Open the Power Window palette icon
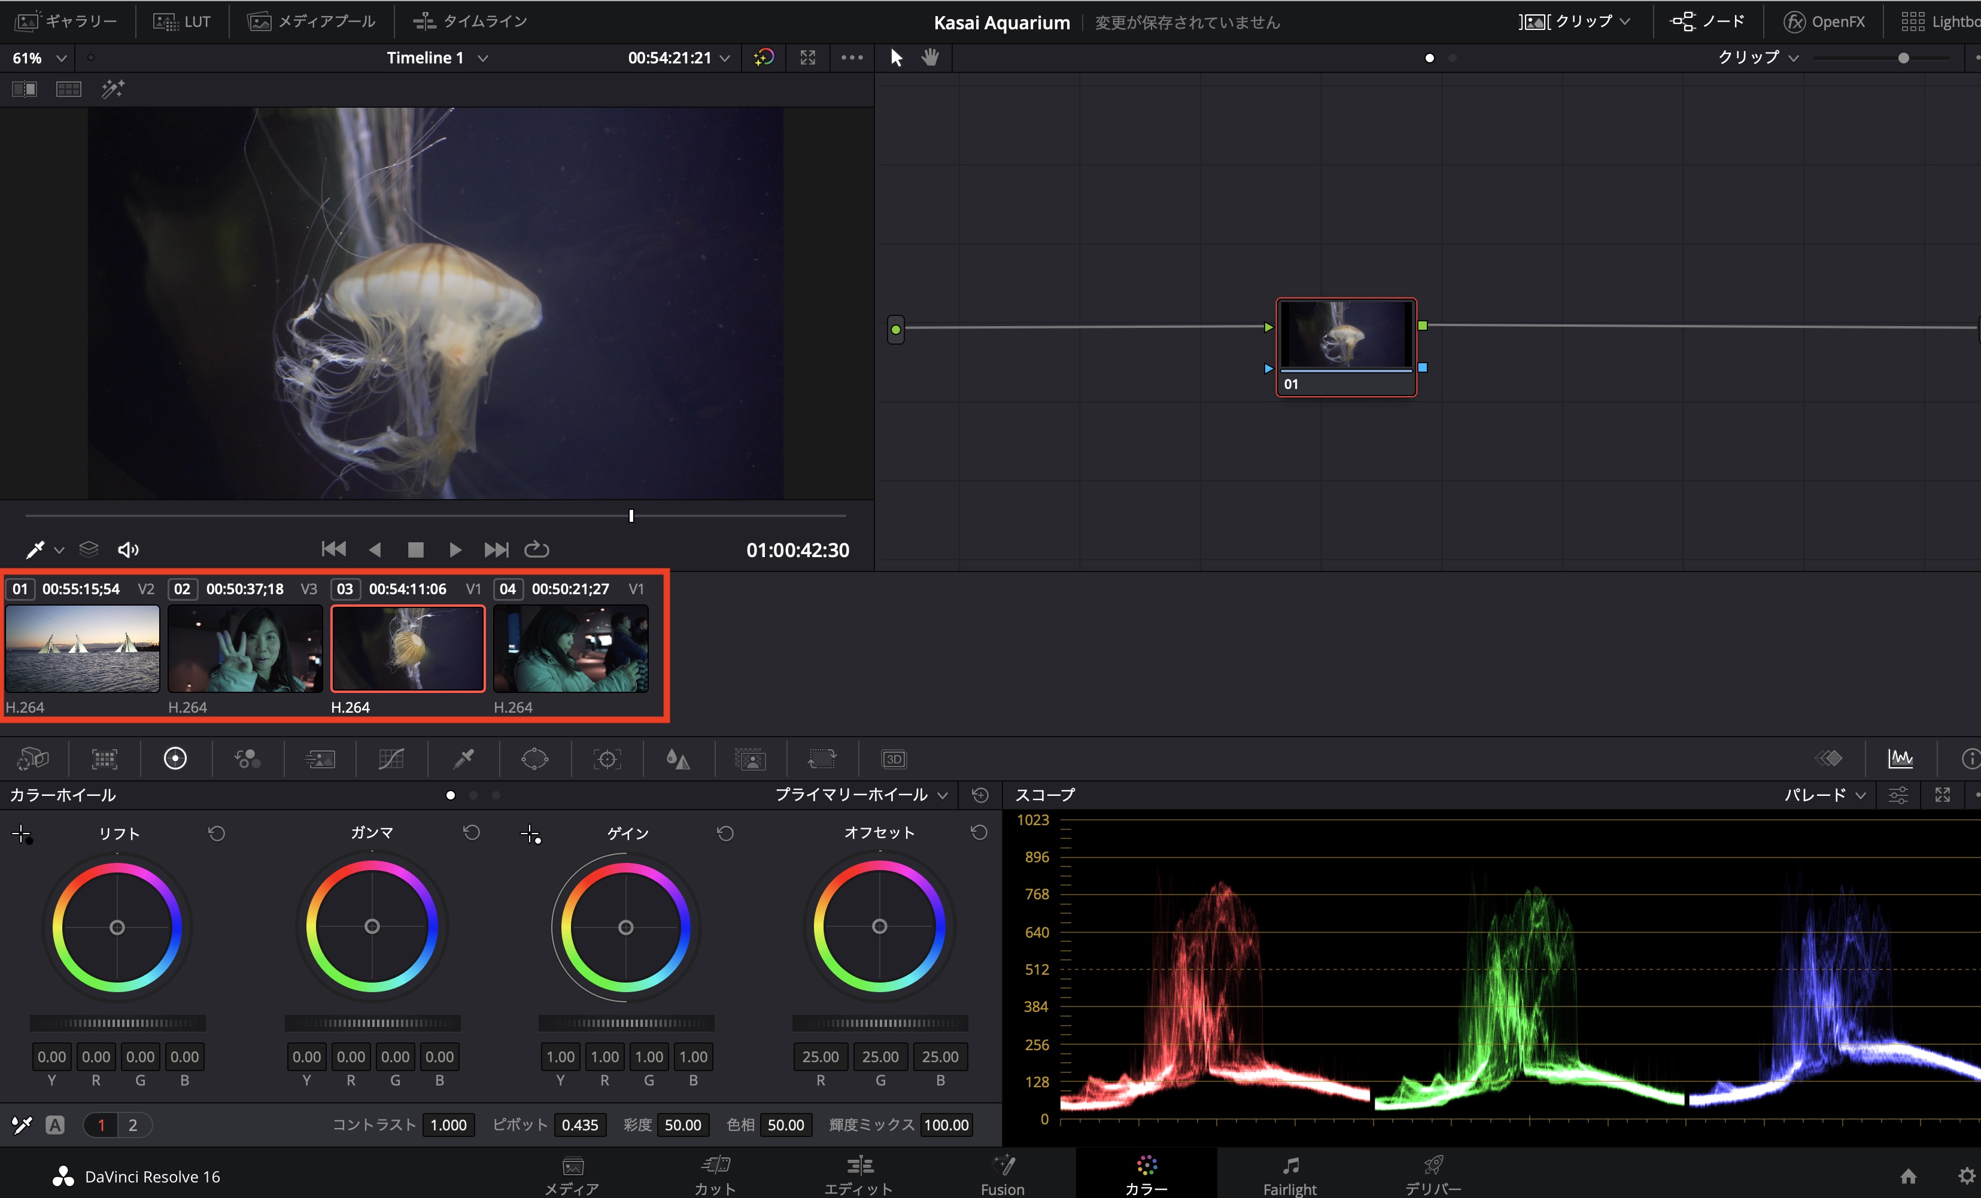 click(x=534, y=759)
